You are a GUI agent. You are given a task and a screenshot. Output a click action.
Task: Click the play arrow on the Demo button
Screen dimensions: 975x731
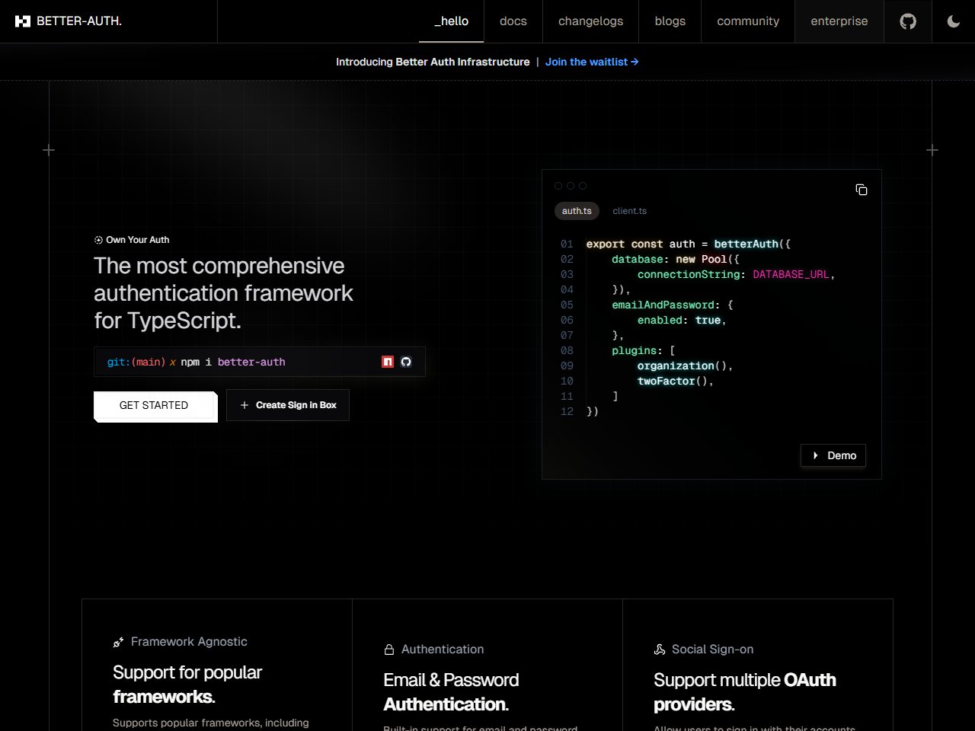[x=817, y=455]
